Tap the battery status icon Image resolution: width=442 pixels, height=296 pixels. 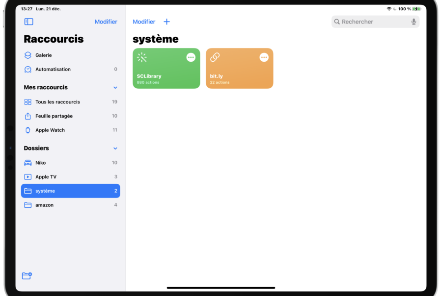click(416, 9)
